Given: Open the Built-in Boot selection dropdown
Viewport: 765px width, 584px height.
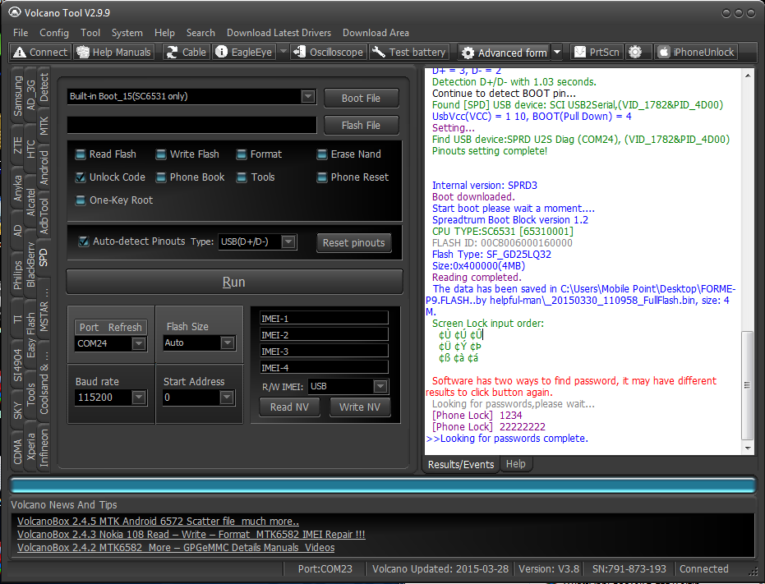Looking at the screenshot, I should (307, 97).
